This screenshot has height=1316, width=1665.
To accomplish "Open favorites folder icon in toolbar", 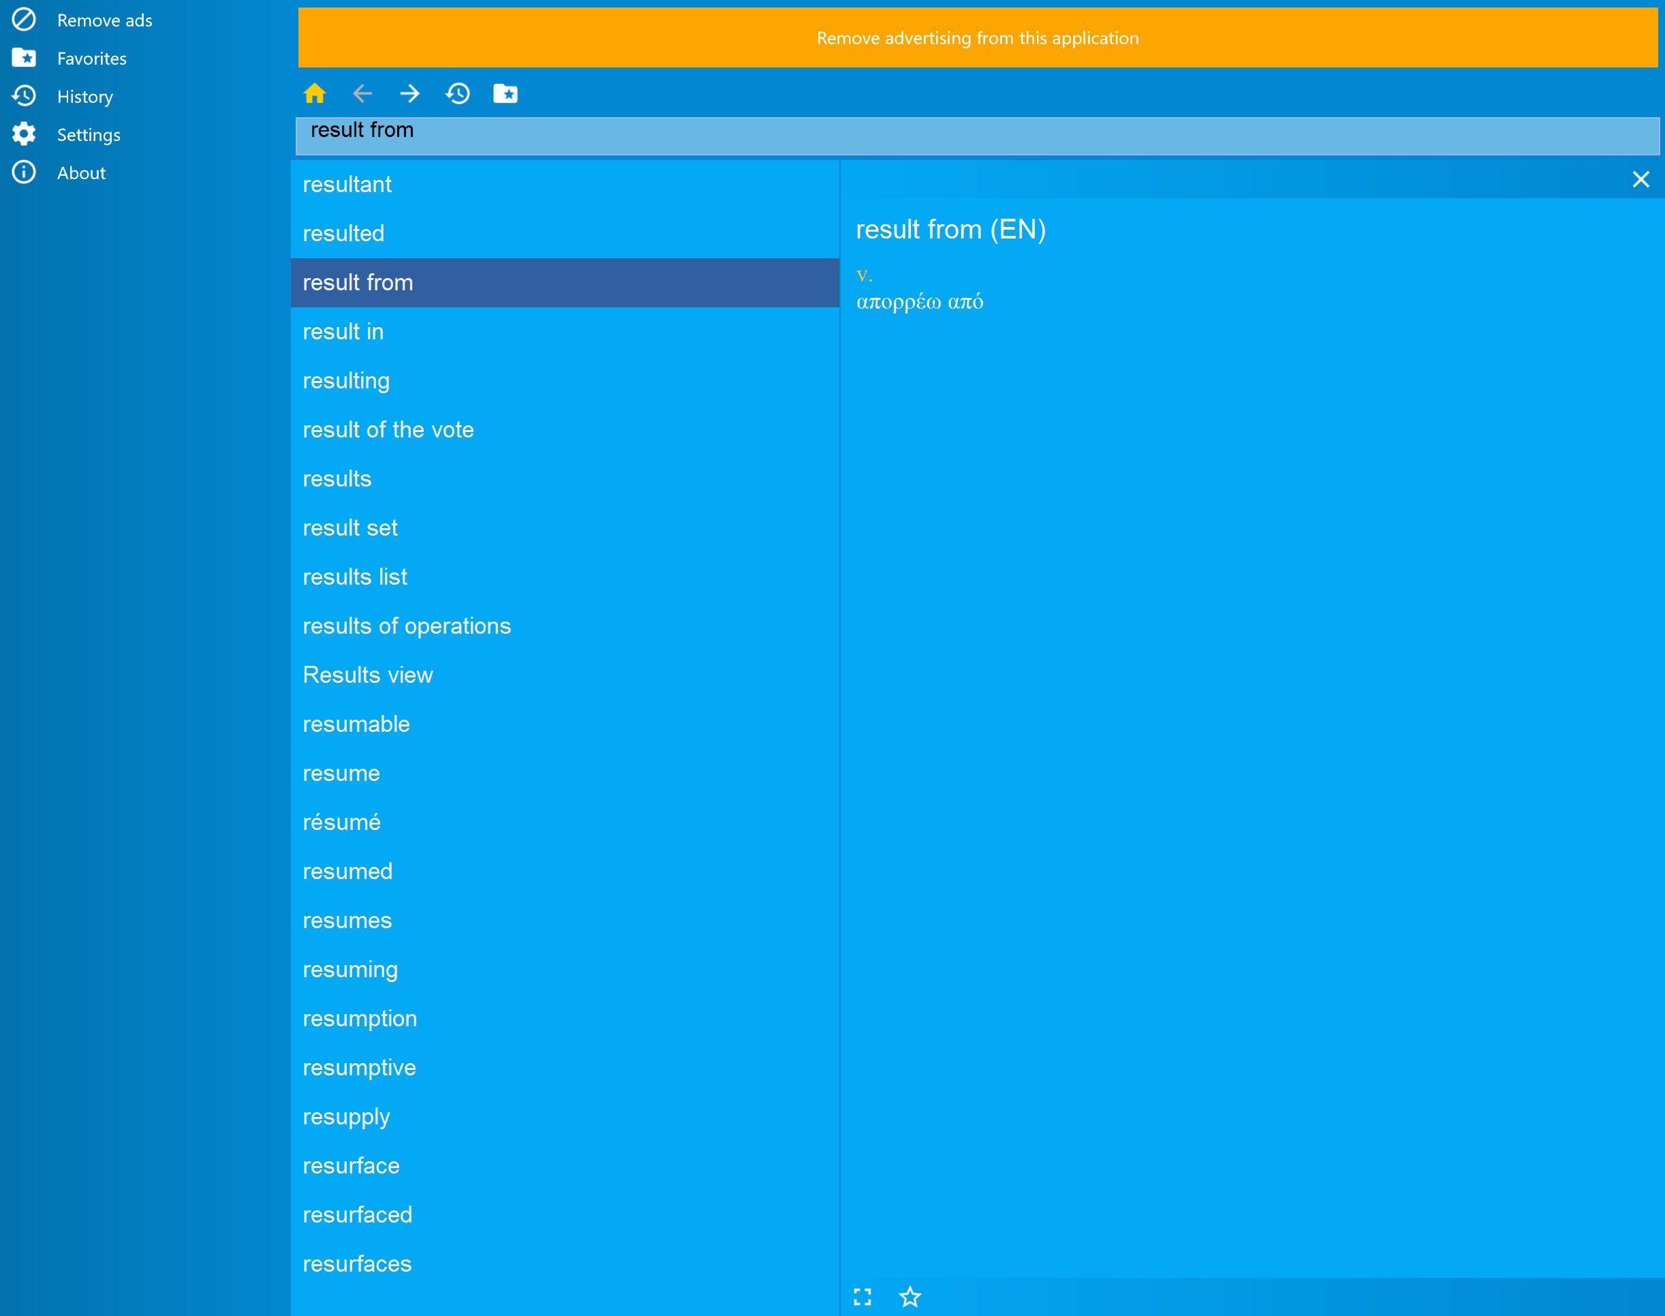I will (x=505, y=93).
